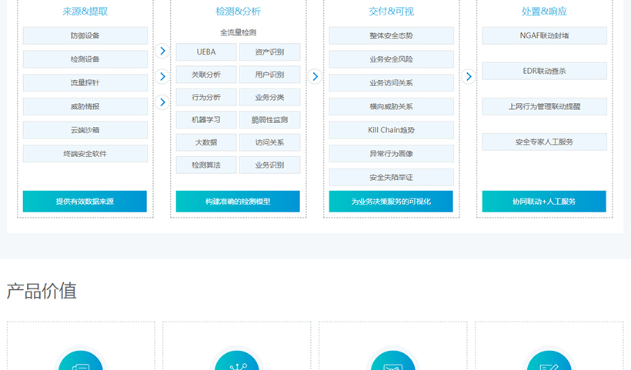Viewport: 631px width, 370px height.
Task: Click the 产品价值 section heading
Action: tap(42, 291)
